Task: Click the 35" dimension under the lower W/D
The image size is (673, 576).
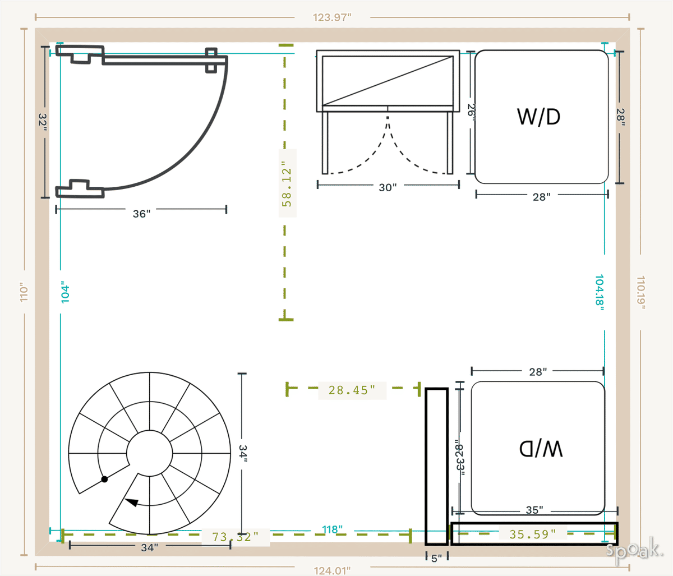Action: tap(534, 510)
